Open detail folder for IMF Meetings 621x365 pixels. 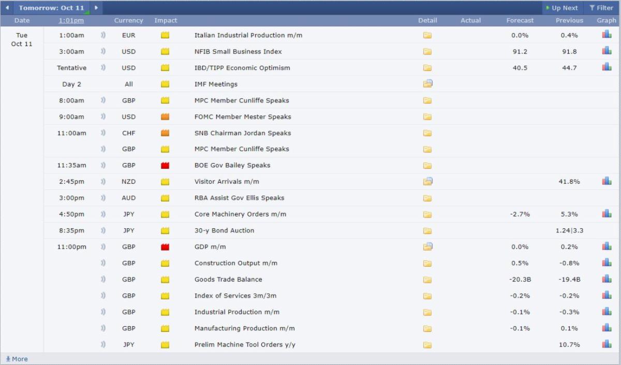(x=427, y=84)
